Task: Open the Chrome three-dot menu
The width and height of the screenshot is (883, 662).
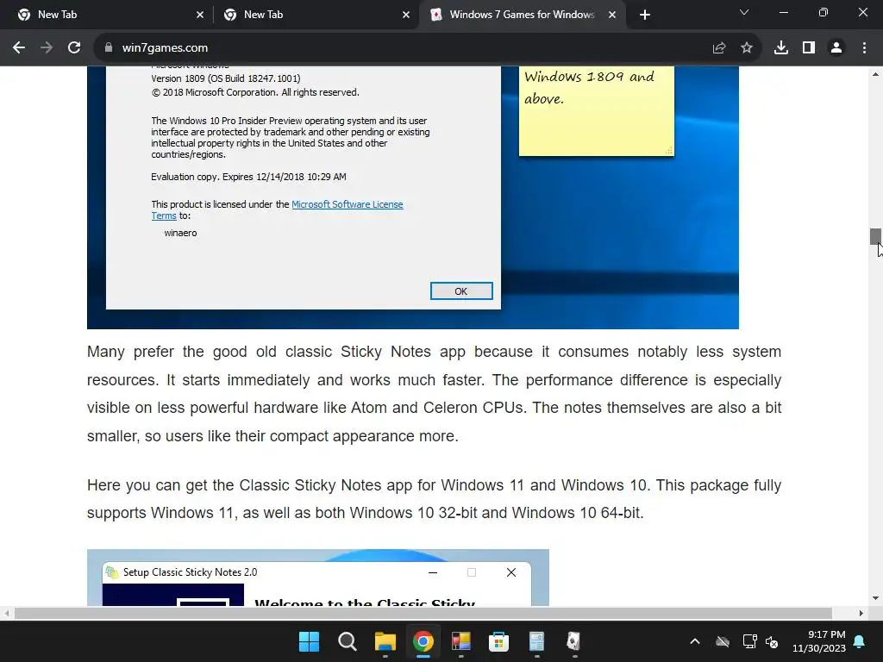Action: click(x=864, y=48)
